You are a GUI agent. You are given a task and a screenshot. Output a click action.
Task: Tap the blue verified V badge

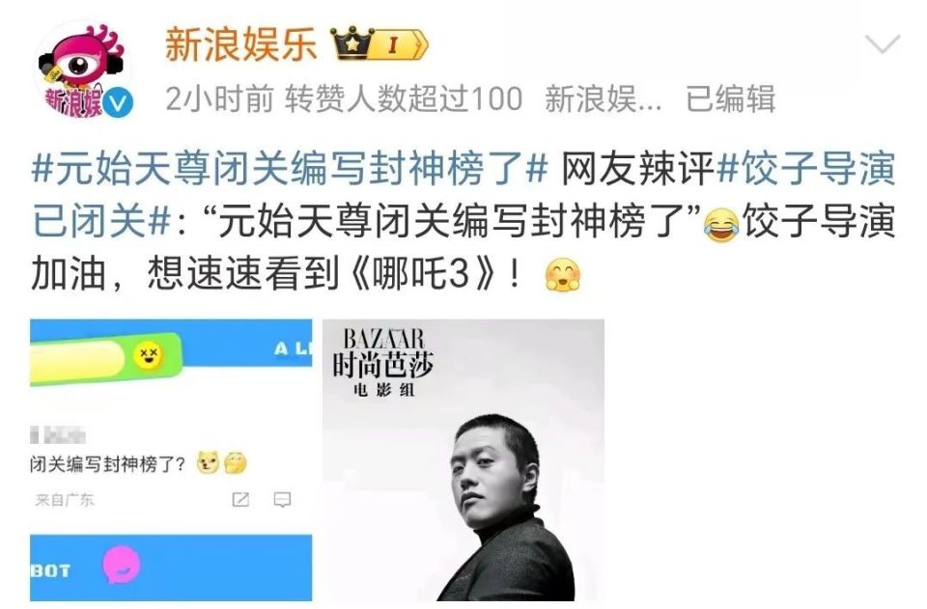[118, 102]
